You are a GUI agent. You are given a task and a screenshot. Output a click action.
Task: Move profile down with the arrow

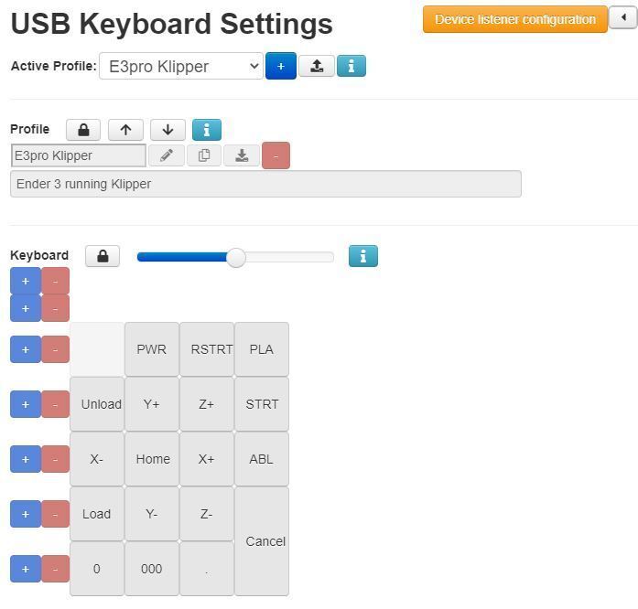pos(168,130)
